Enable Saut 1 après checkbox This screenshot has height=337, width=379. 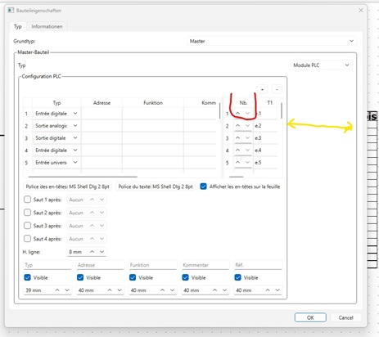(27, 200)
